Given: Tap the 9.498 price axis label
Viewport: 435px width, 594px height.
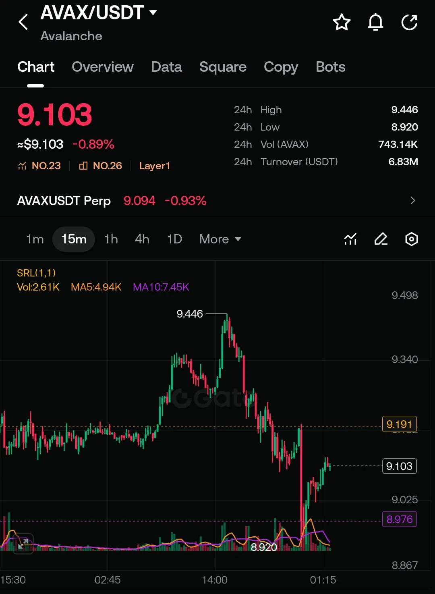Looking at the screenshot, I should (405, 295).
